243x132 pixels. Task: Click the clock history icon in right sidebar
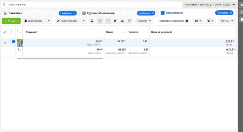(x=241, y=20)
